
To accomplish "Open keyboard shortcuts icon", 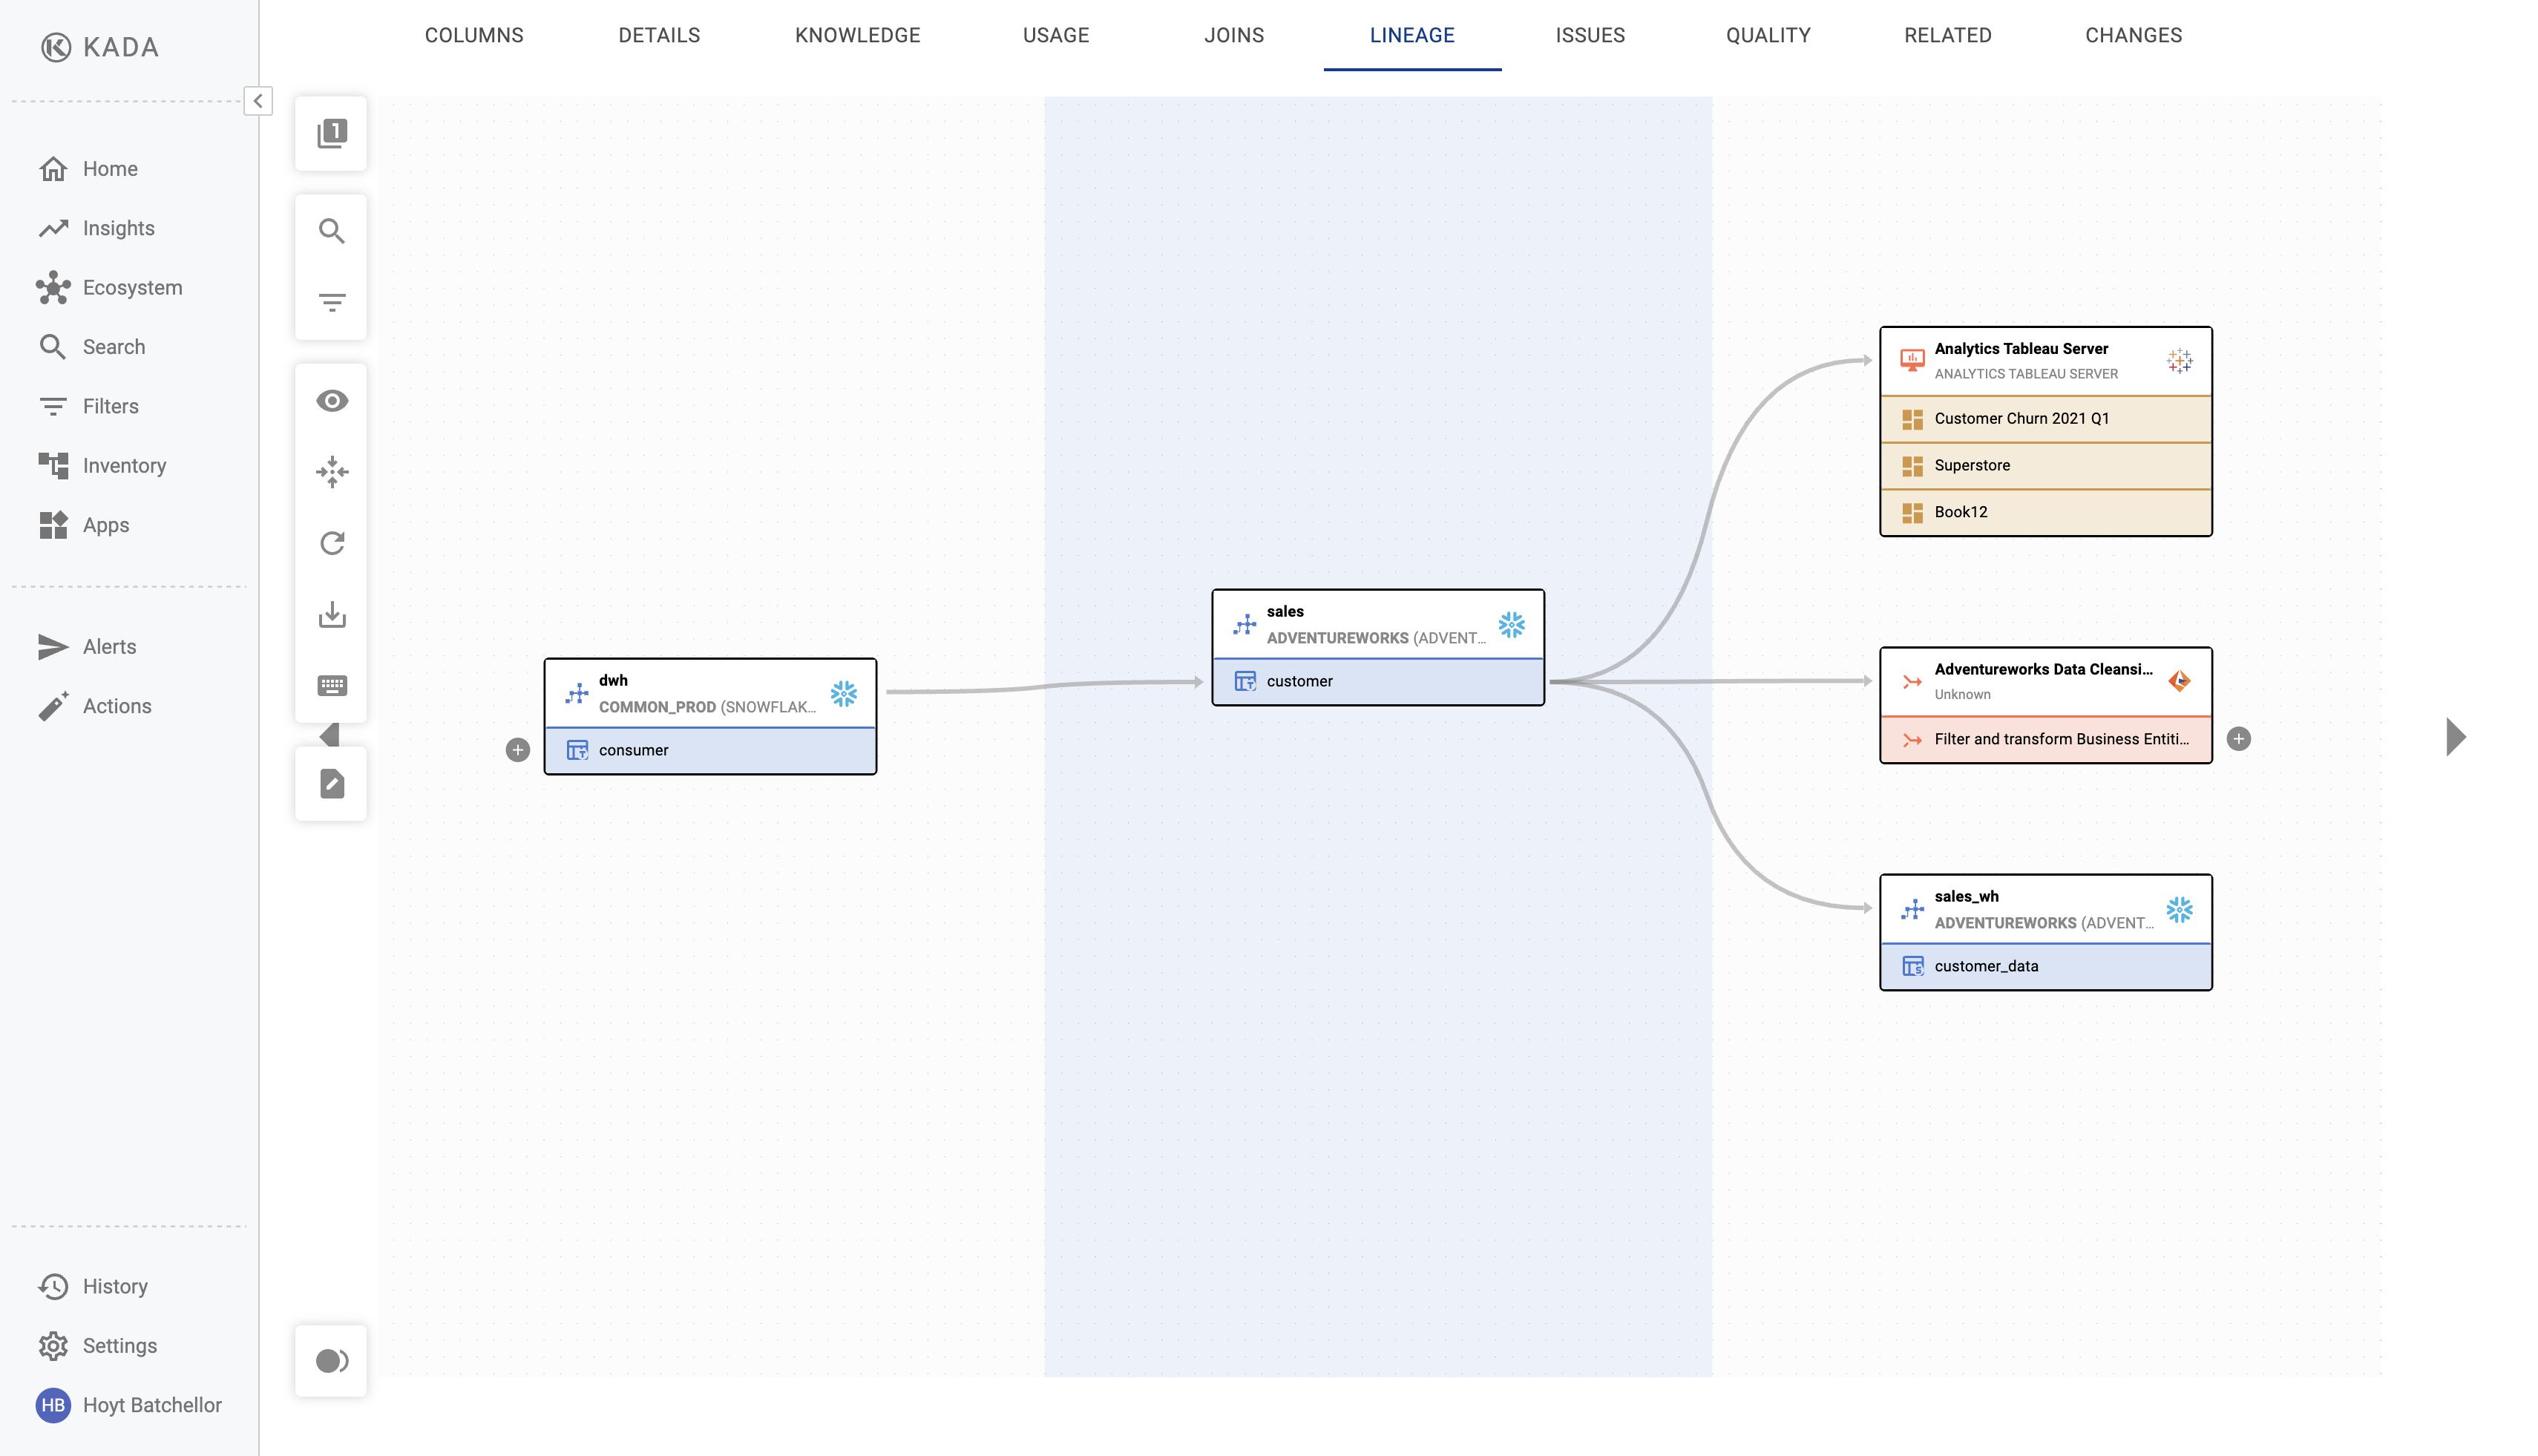I will point(331,685).
